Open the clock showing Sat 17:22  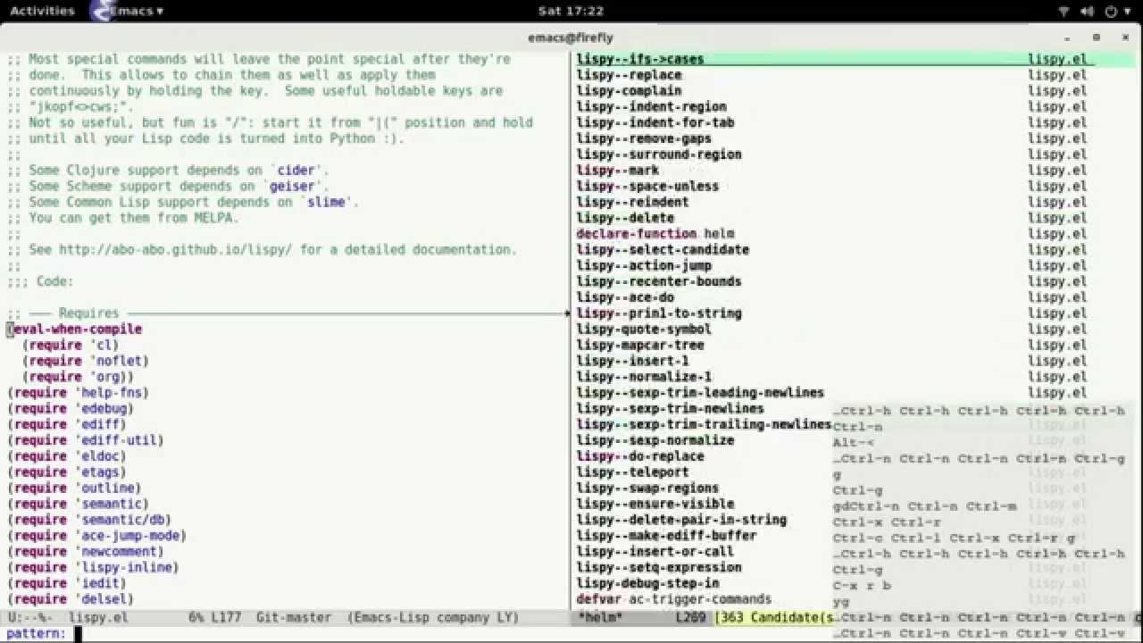(571, 11)
